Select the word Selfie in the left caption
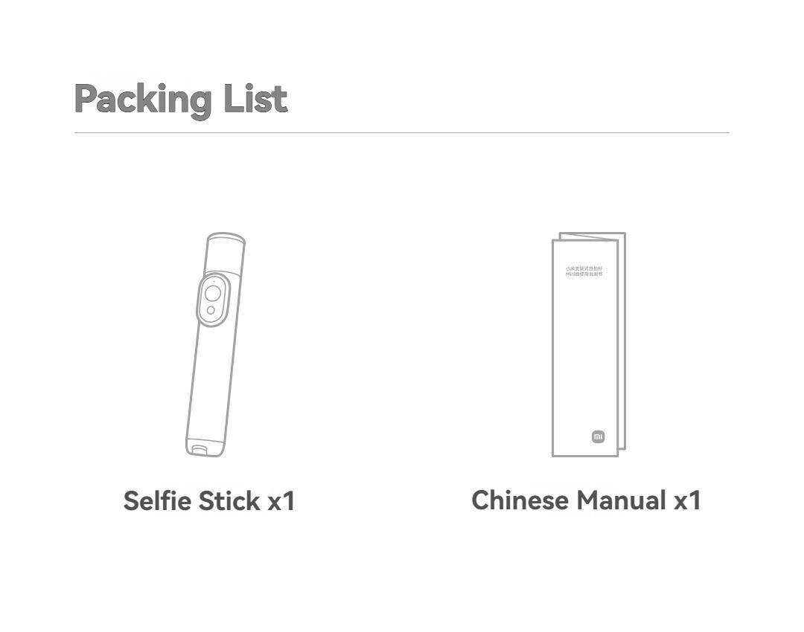Screen dimensions: 804x632 pyautogui.click(x=157, y=500)
